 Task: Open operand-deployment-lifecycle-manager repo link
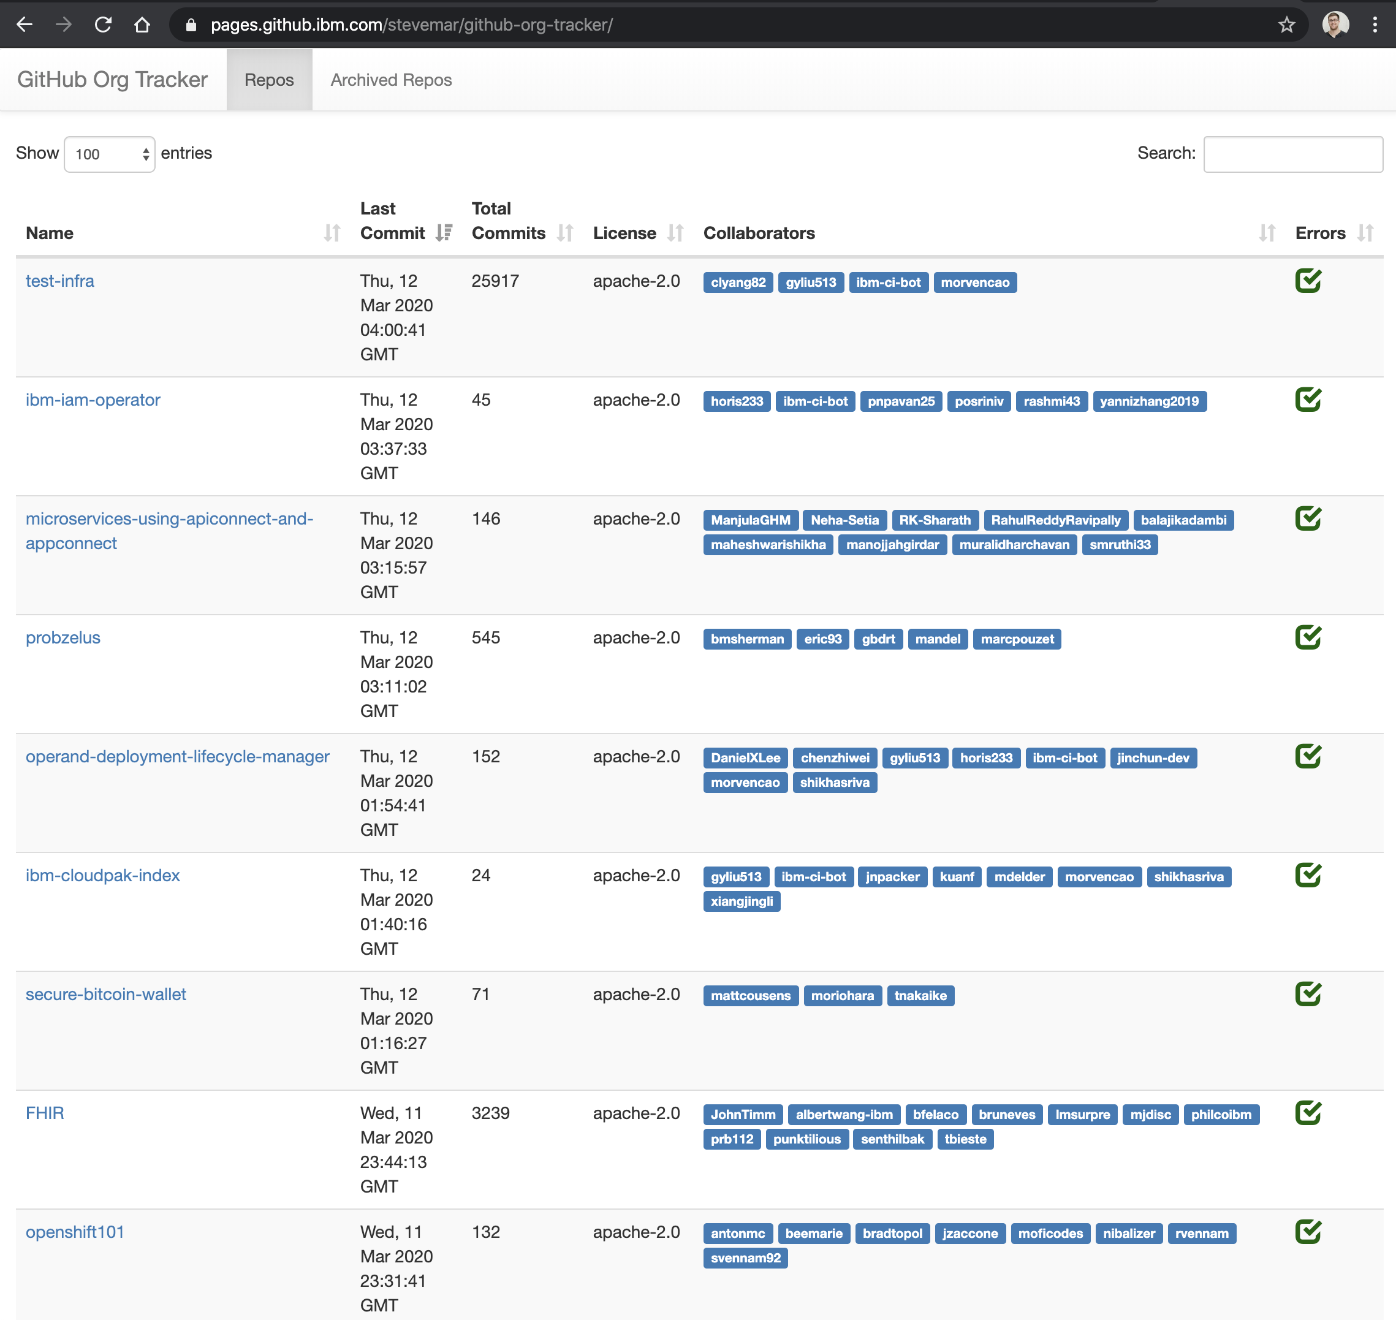[x=177, y=756]
